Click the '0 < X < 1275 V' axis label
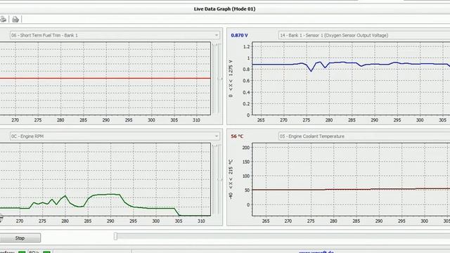 pos(231,79)
